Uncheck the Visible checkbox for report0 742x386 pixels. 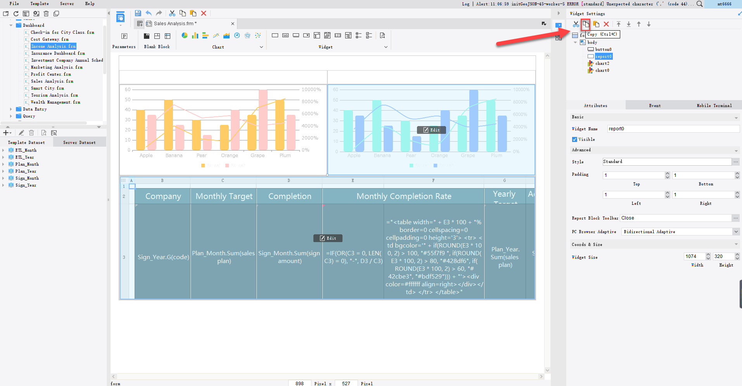pyautogui.click(x=574, y=139)
